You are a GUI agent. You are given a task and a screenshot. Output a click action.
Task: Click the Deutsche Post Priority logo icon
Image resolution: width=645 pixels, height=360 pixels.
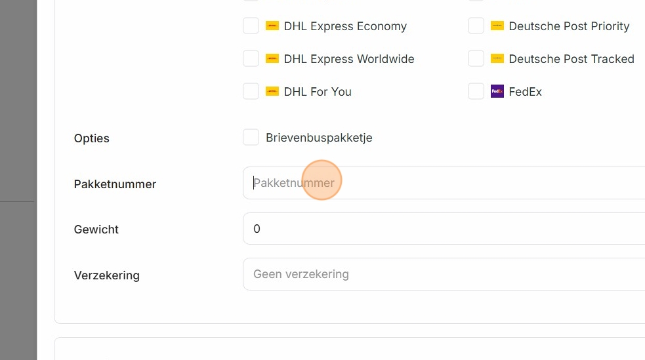(497, 26)
